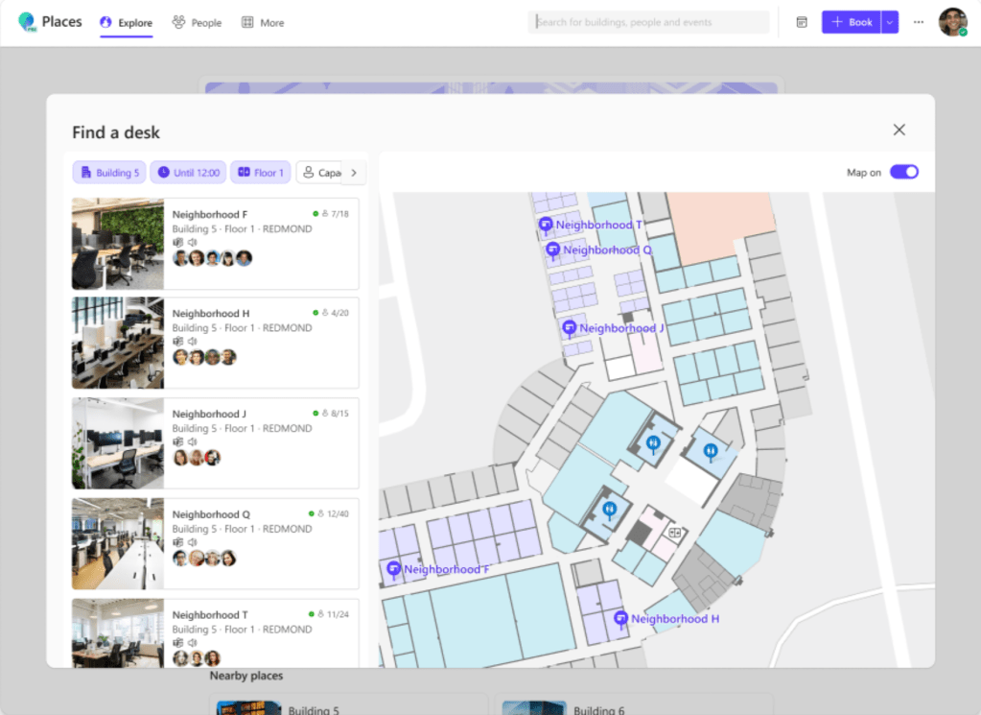This screenshot has height=715, width=981.
Task: Open the Neighborhood J desk photo
Action: point(118,442)
